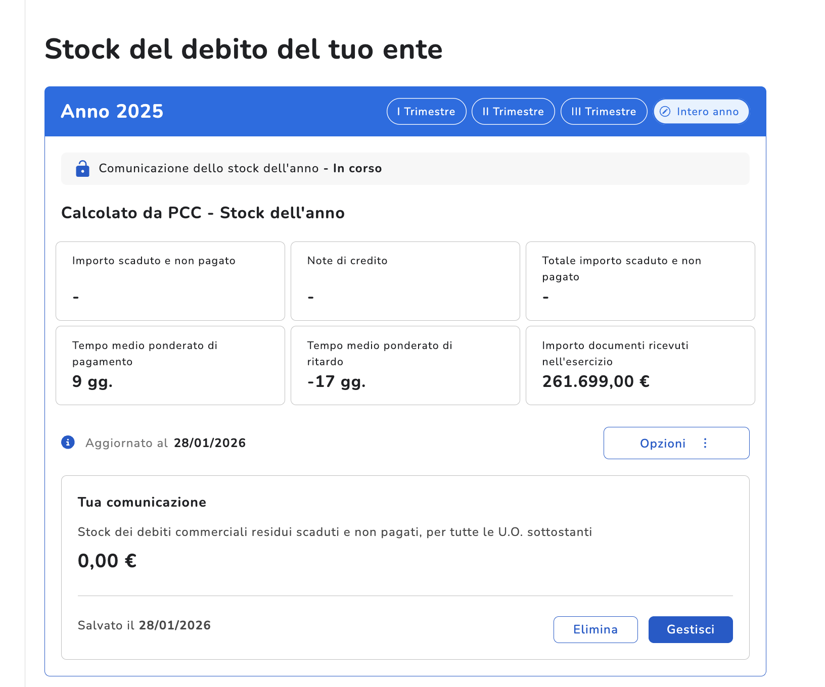Click the circle icon inside Intero anno pill
Screen dimensions: 825x687
click(x=665, y=112)
